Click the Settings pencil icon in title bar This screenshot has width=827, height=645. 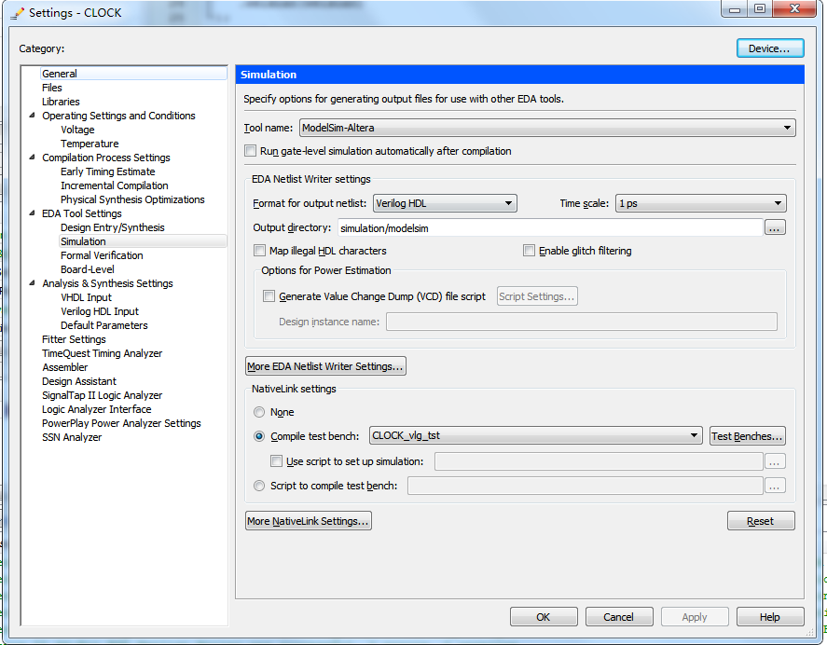click(x=18, y=13)
